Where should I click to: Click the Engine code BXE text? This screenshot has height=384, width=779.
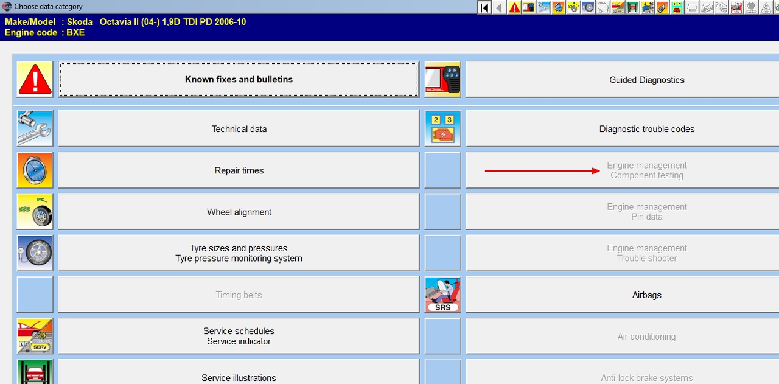point(45,33)
